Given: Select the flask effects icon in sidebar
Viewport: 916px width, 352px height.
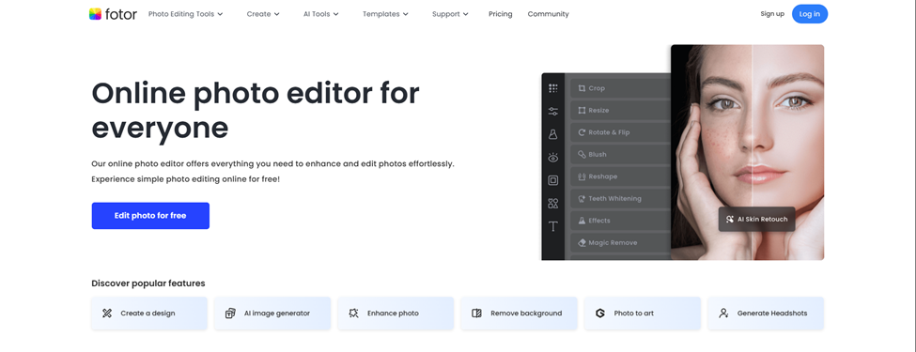Looking at the screenshot, I should [x=552, y=134].
